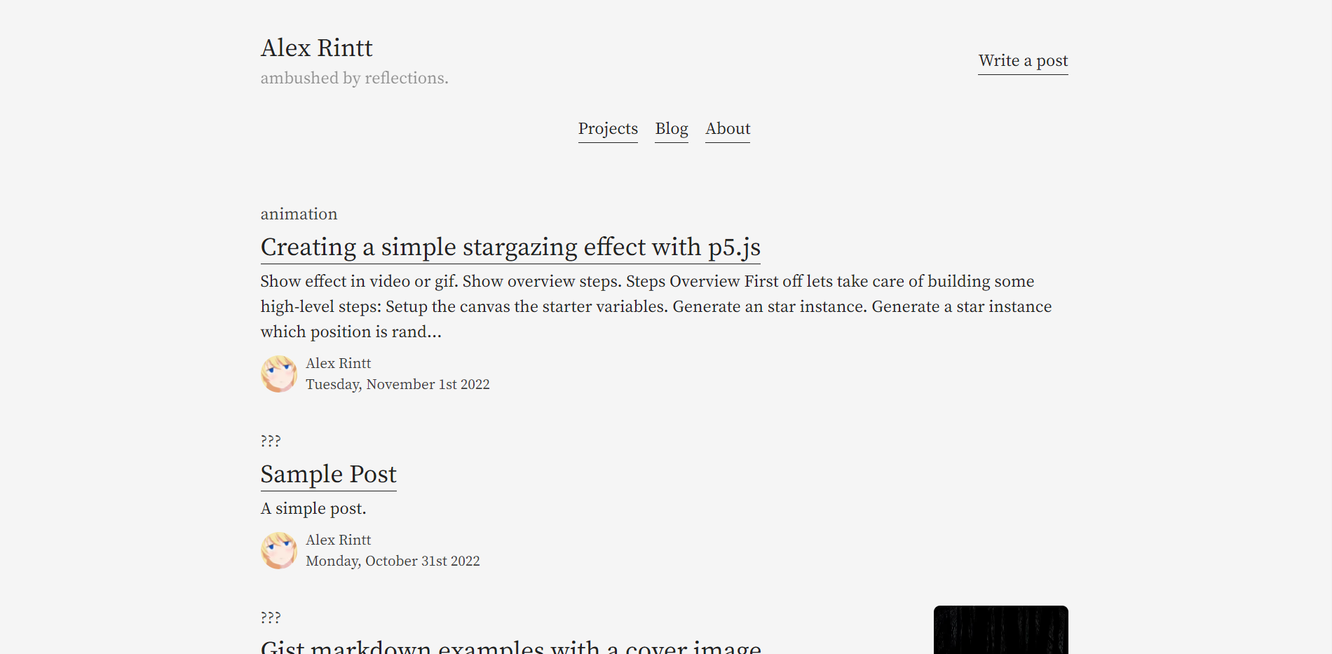Open the 'Sample Post' article
This screenshot has height=654, width=1332.
pos(328,475)
